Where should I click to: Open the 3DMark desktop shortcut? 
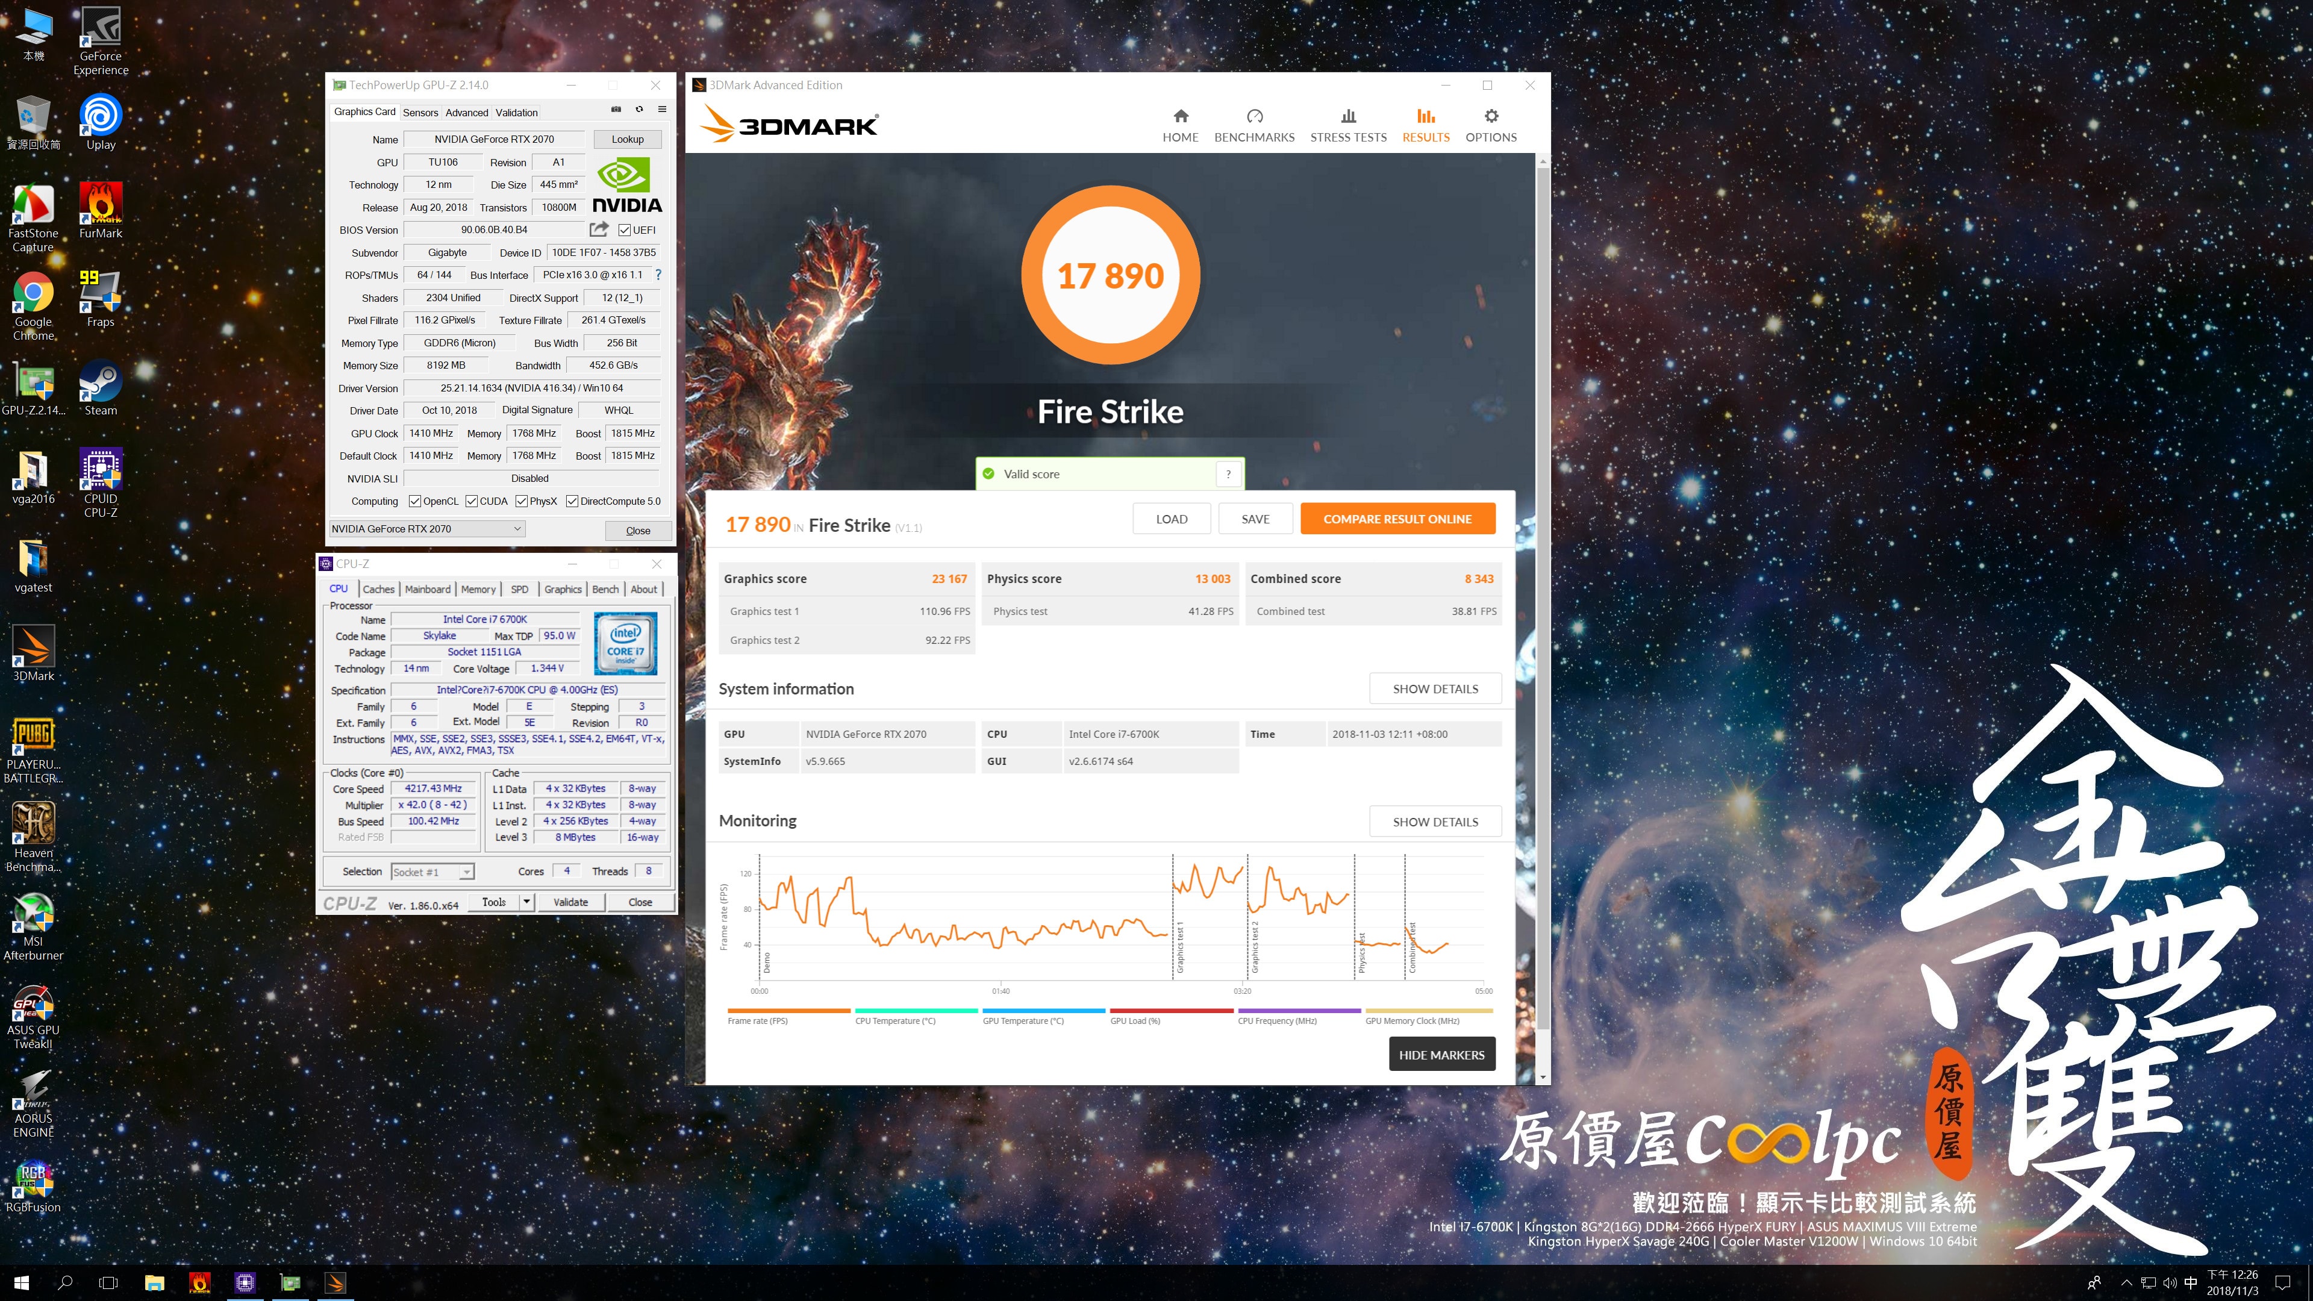33,654
